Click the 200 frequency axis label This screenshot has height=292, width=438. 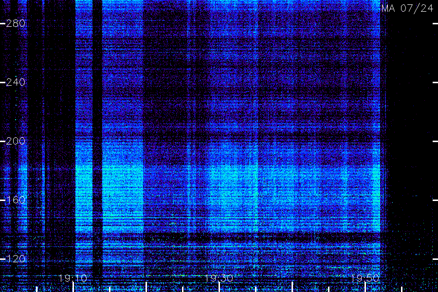point(16,141)
